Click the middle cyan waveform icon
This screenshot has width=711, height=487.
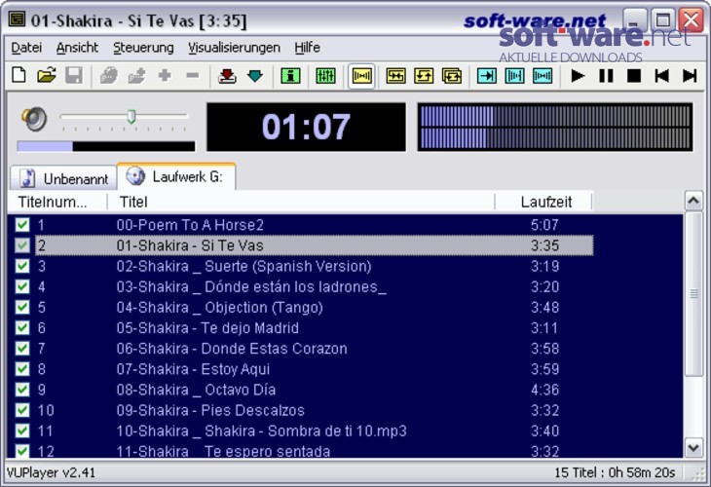(514, 75)
